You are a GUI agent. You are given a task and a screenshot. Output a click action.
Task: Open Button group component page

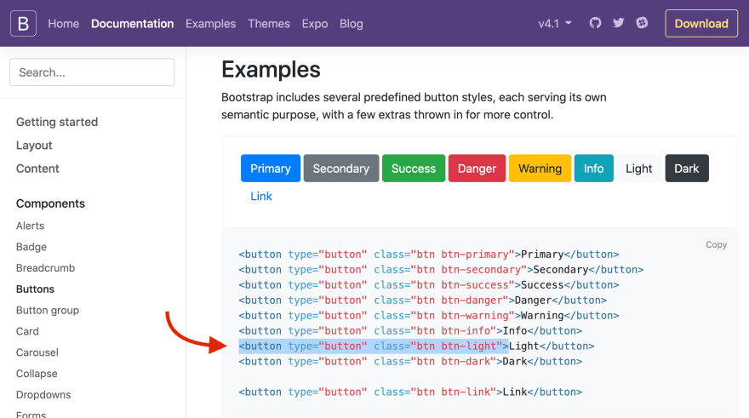click(48, 311)
